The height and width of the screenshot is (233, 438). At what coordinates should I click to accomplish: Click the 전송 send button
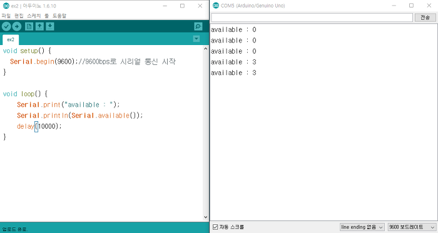(425, 17)
